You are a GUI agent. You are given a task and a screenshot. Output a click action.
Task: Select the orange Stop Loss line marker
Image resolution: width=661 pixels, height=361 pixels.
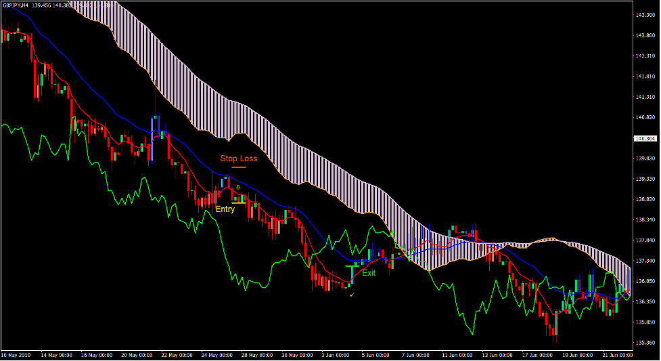point(239,167)
